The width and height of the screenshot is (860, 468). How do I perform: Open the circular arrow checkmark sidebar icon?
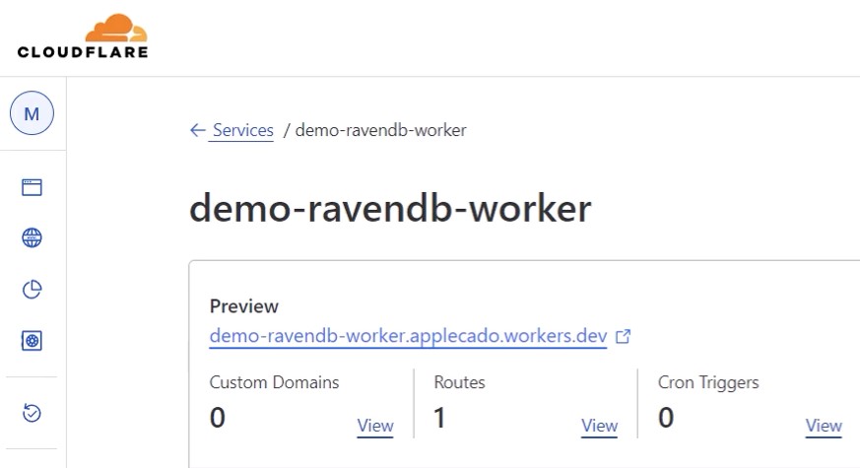[x=32, y=413]
